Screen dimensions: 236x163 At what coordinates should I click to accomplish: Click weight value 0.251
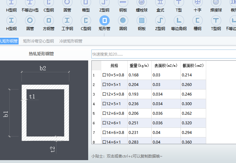pos(139,123)
